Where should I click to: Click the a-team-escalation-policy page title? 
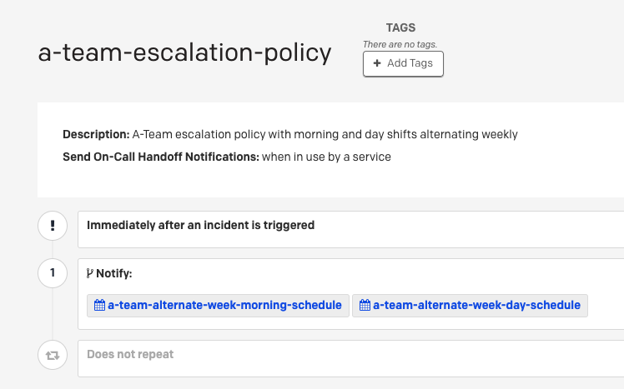tap(184, 52)
